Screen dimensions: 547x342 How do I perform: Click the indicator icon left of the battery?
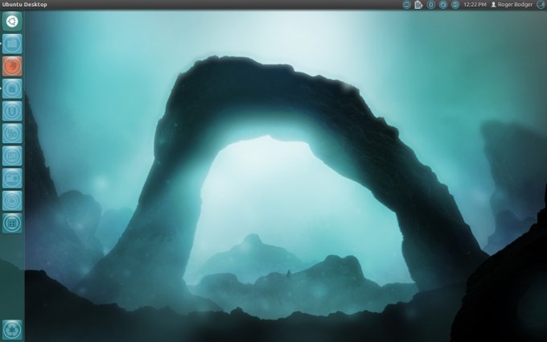[406, 5]
